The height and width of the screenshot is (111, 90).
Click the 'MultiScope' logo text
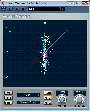(17, 17)
